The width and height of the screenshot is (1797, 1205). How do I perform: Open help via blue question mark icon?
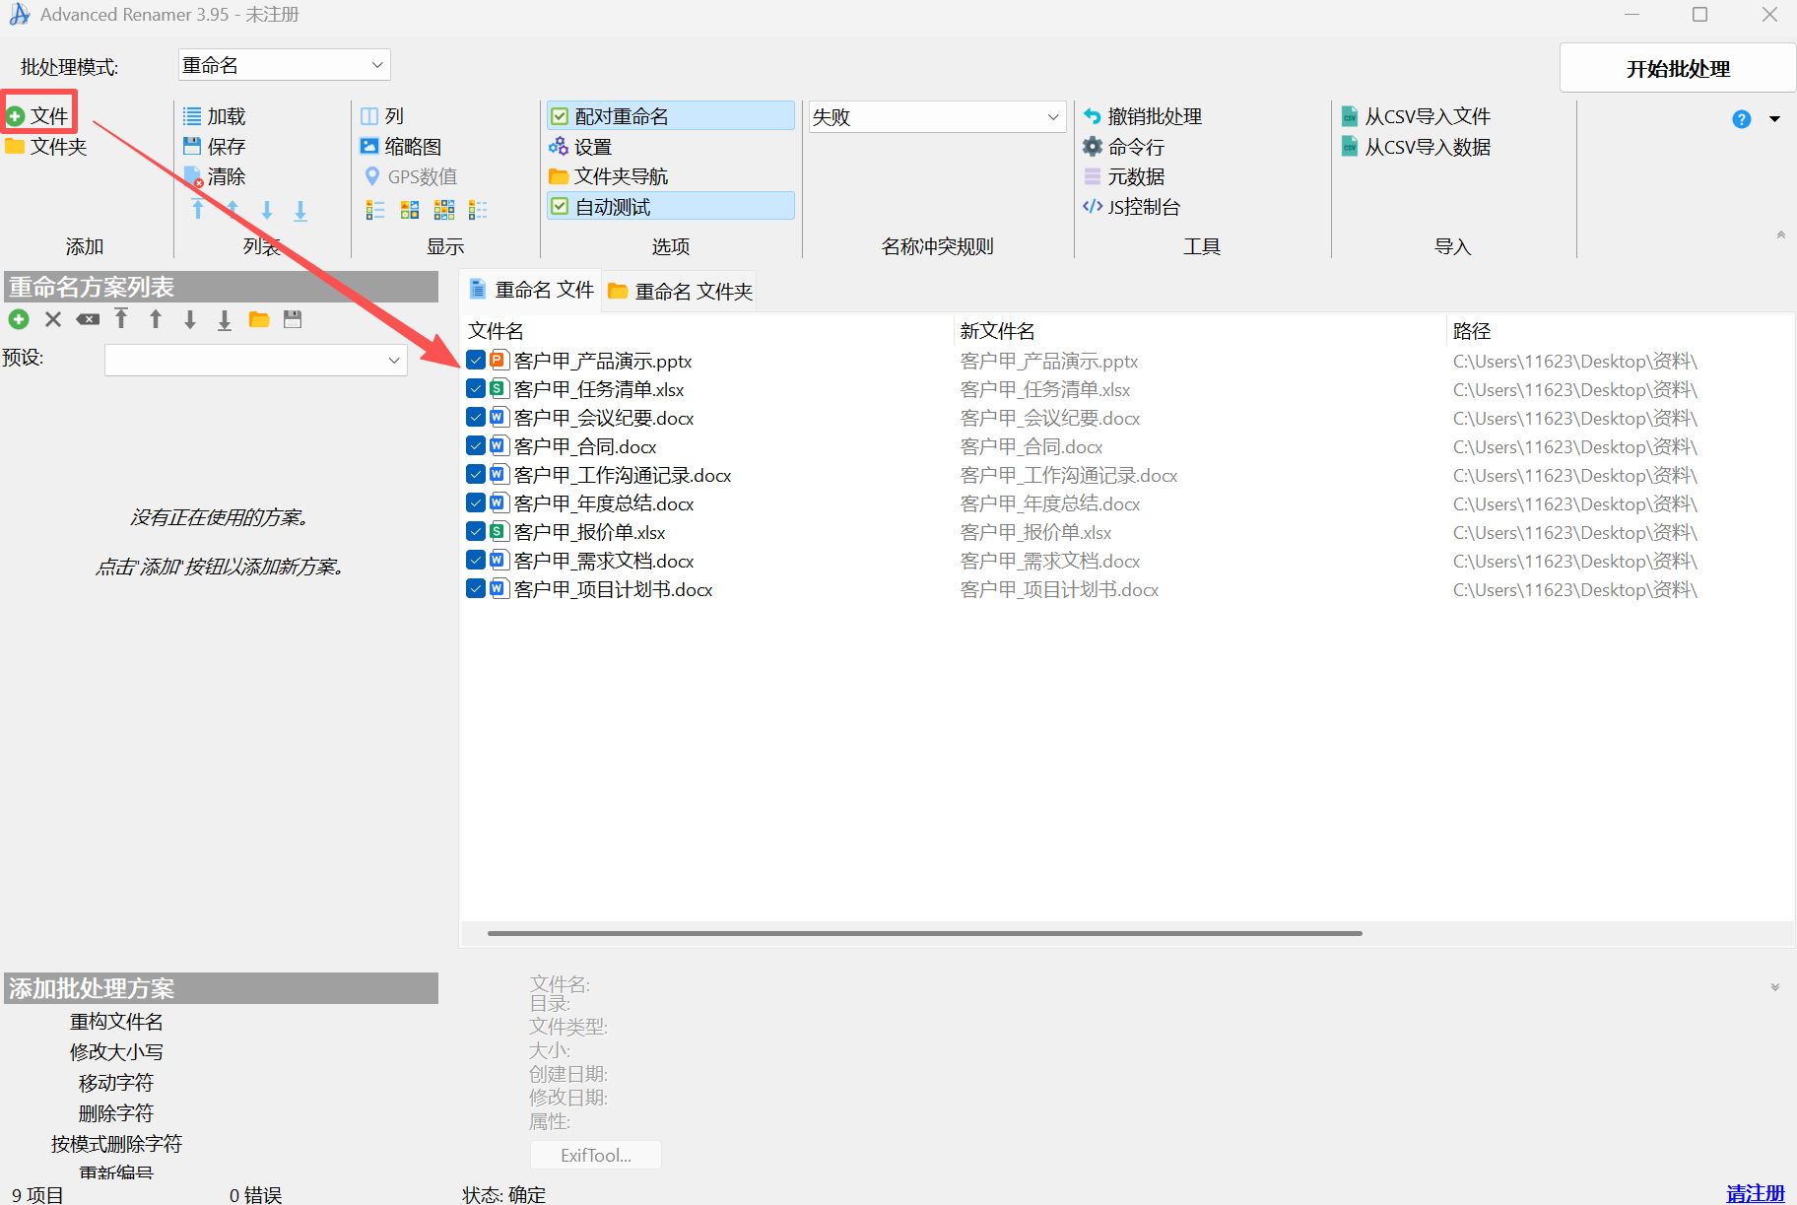[1742, 119]
